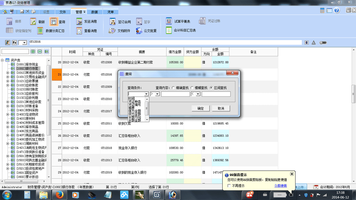Image resolution: width=356 pixels, height=200 pixels.
Task: Click 取消 to dismiss the query dialog
Action: 221,108
